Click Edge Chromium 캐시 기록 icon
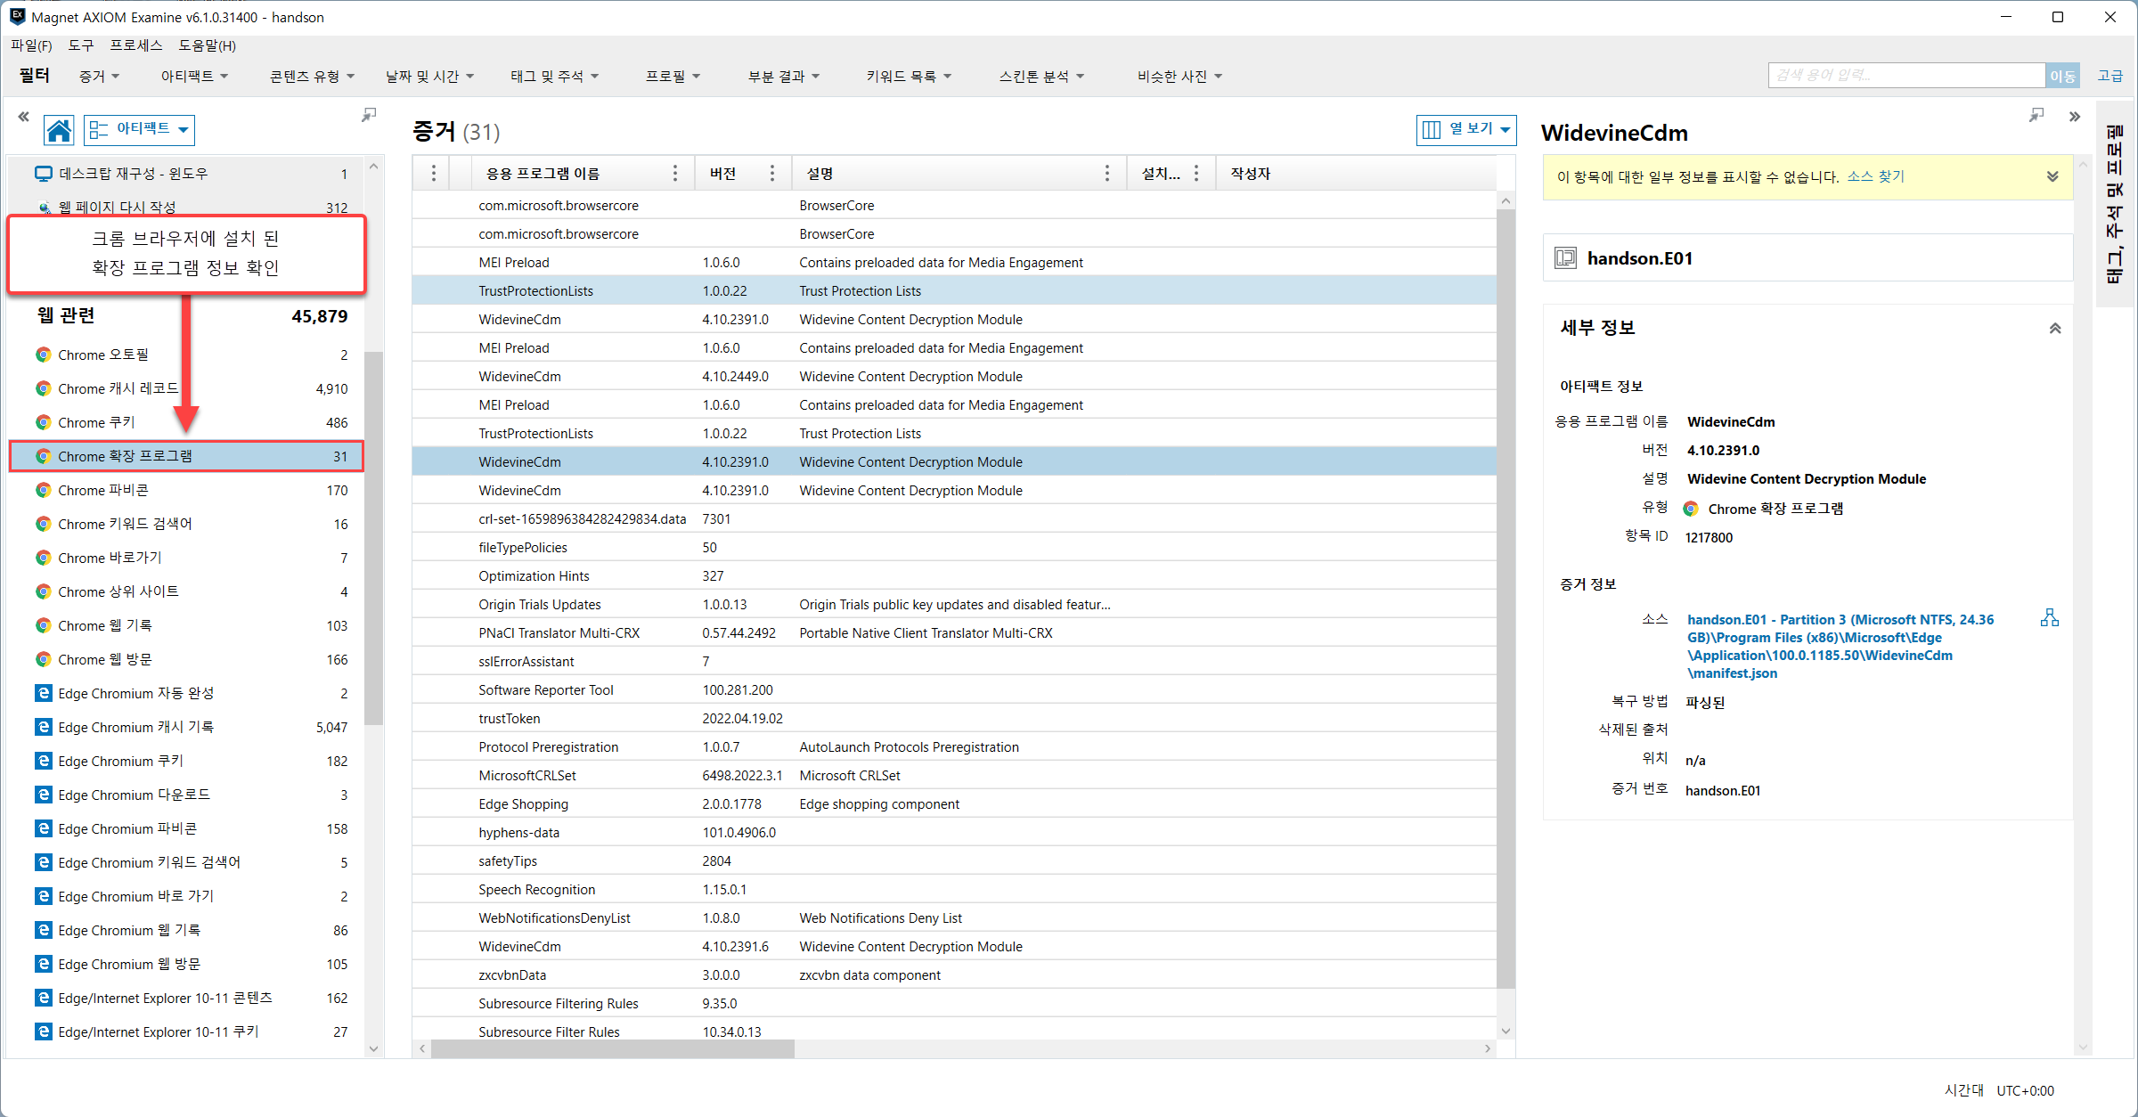2138x1117 pixels. click(x=43, y=727)
